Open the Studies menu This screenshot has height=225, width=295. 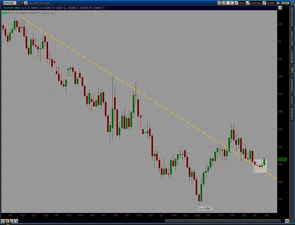pyautogui.click(x=271, y=3)
